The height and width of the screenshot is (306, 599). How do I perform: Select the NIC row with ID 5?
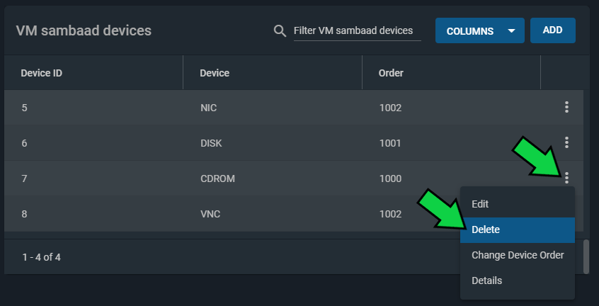click(x=294, y=108)
